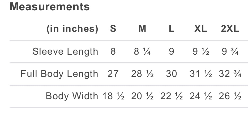248x113 pixels.
Task: Click sleeve length value 9 ¾ for 2XL
Action: click(x=230, y=52)
